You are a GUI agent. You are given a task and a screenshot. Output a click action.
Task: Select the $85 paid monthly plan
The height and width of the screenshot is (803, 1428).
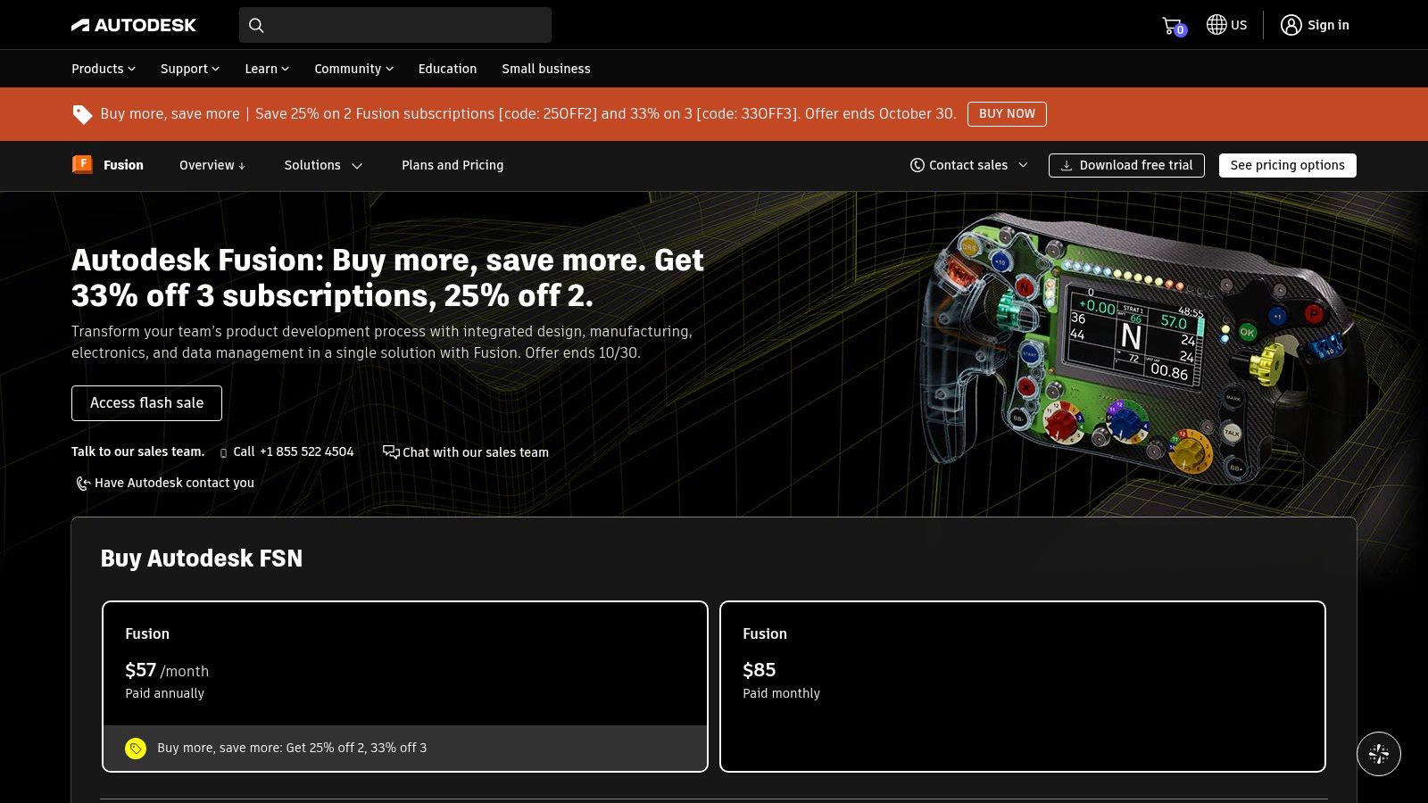coord(1023,686)
